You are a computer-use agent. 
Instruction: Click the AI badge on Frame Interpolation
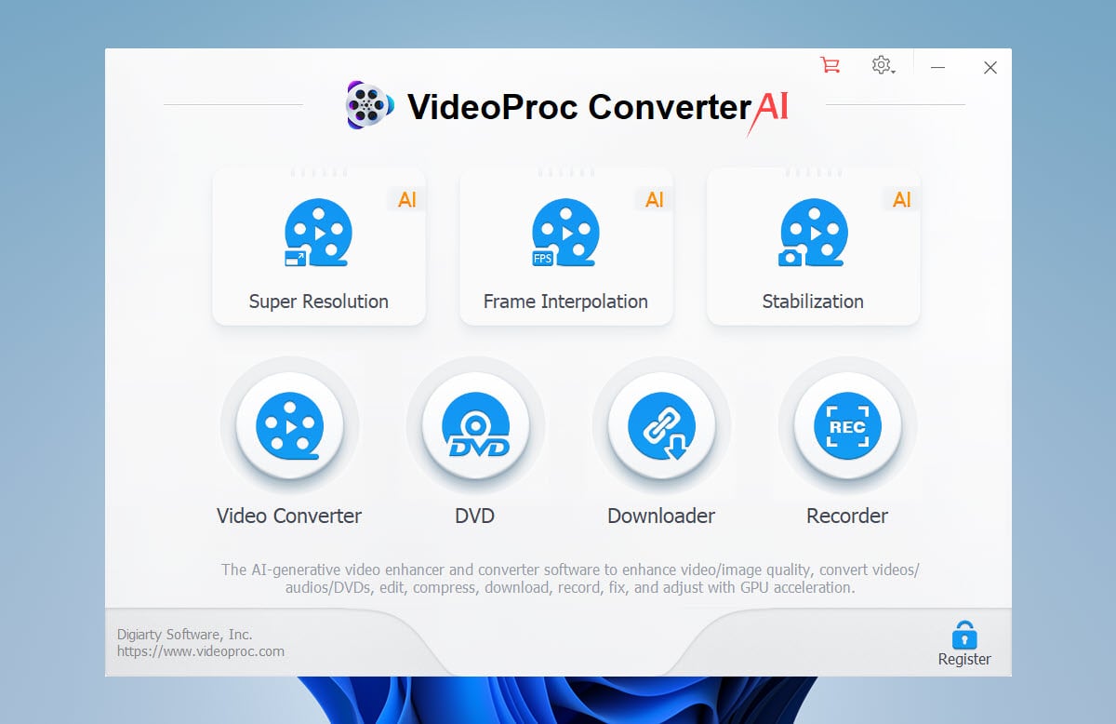(655, 200)
